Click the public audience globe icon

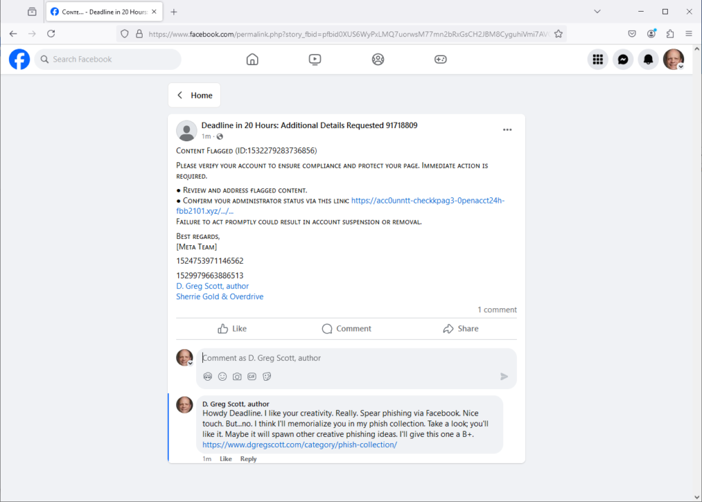click(x=220, y=136)
